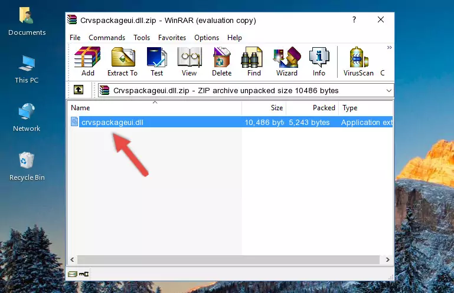Click the password key icon in status bar
The image size is (454, 293).
pos(84,274)
